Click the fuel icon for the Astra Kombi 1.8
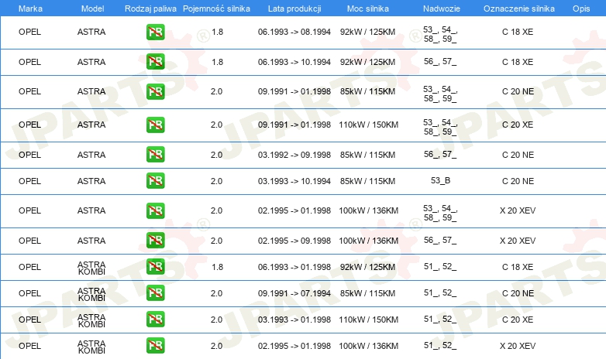This screenshot has width=606, height=359. click(x=155, y=267)
